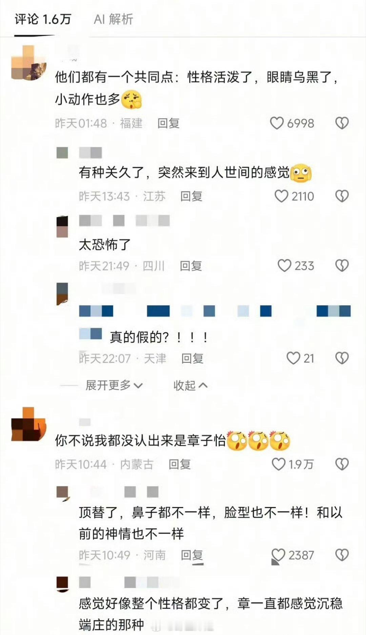This screenshot has height=635, width=366.
Task: Dislike the Fujian comment with broken heart
Action: tap(342, 123)
